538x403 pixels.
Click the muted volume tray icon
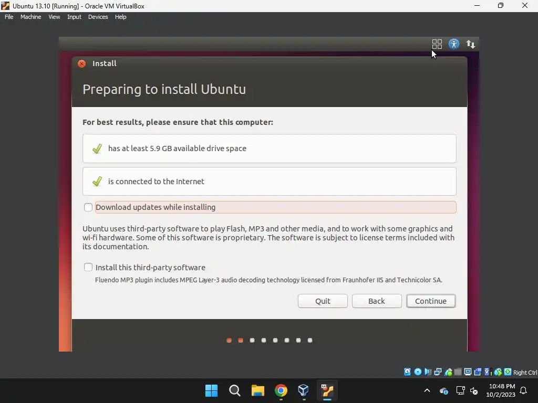pos(474,390)
